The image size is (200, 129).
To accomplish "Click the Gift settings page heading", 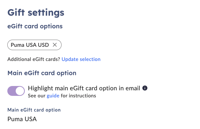I will 36,12.
